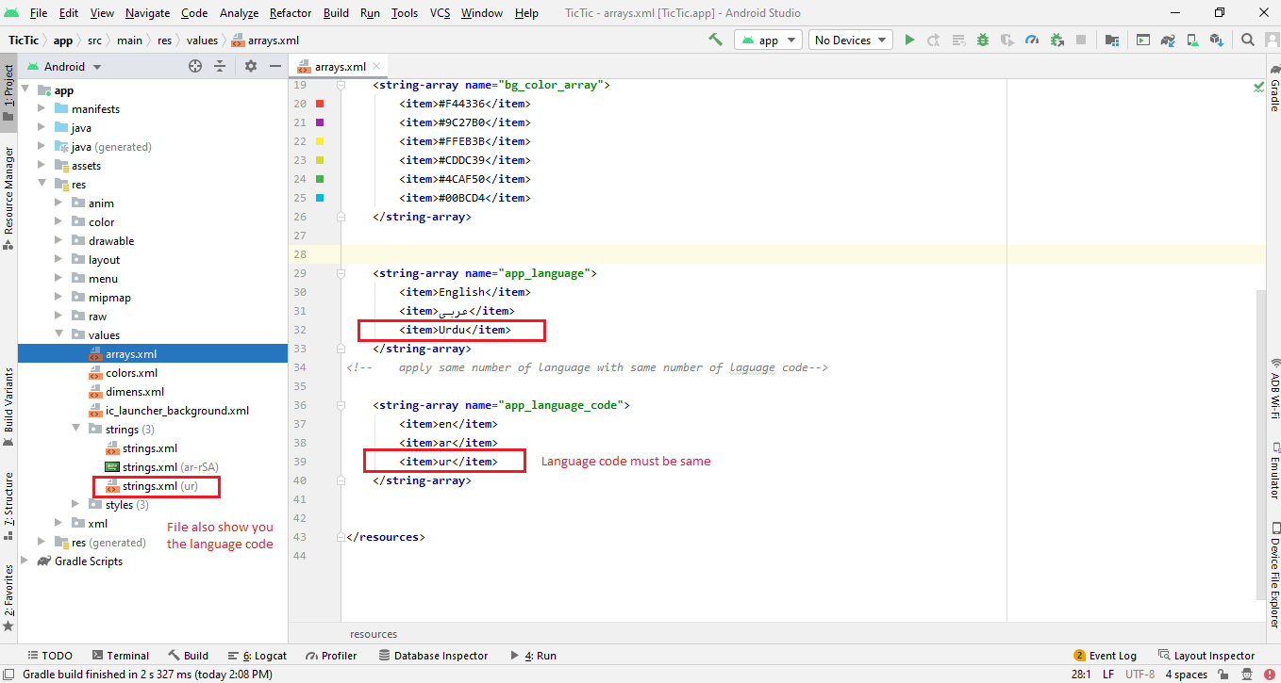
Task: Open the No Devices dropdown
Action: click(x=850, y=41)
